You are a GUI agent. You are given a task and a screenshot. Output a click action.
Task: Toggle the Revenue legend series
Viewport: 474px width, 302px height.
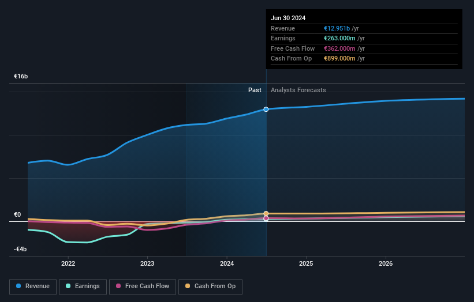(33, 286)
